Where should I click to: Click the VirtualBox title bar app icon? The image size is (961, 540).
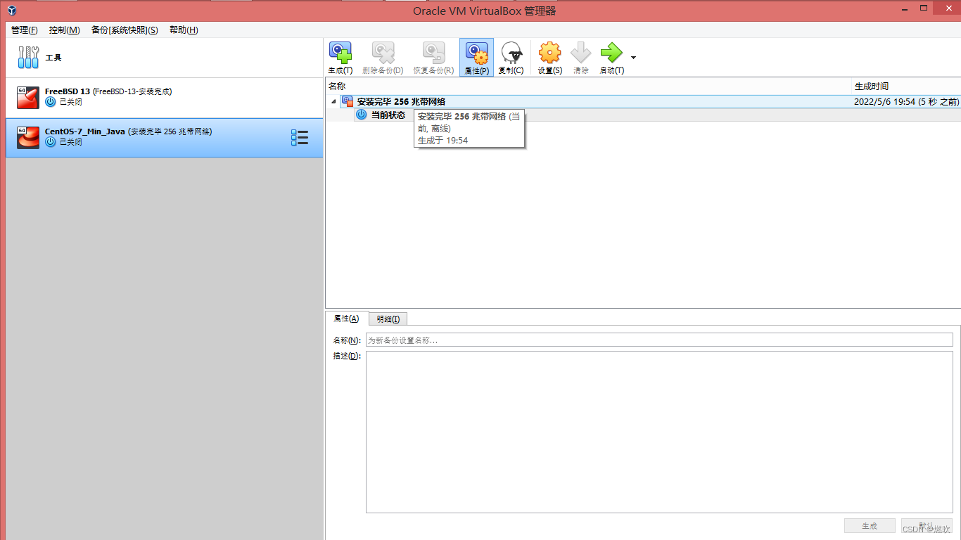[12, 11]
